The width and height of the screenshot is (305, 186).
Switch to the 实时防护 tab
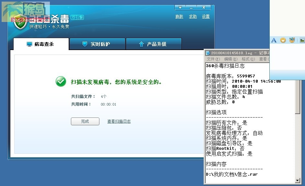click(x=97, y=44)
